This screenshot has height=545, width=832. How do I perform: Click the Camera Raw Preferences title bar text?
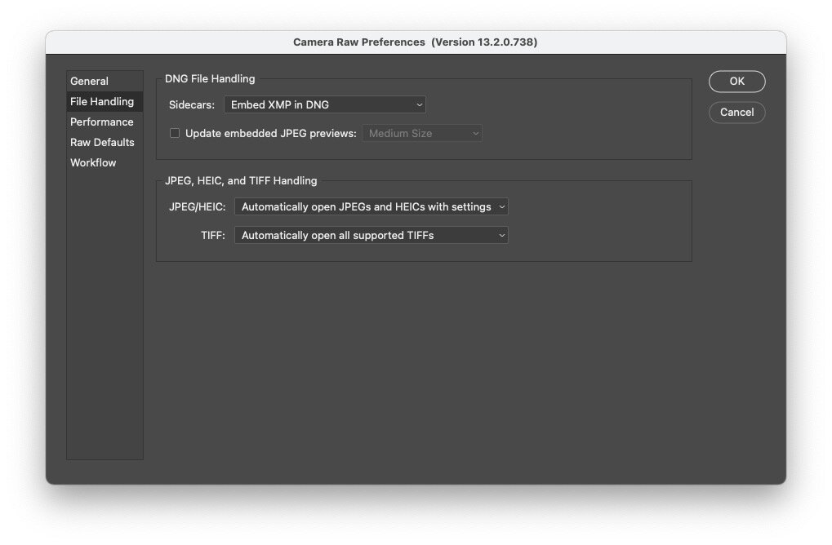click(415, 42)
